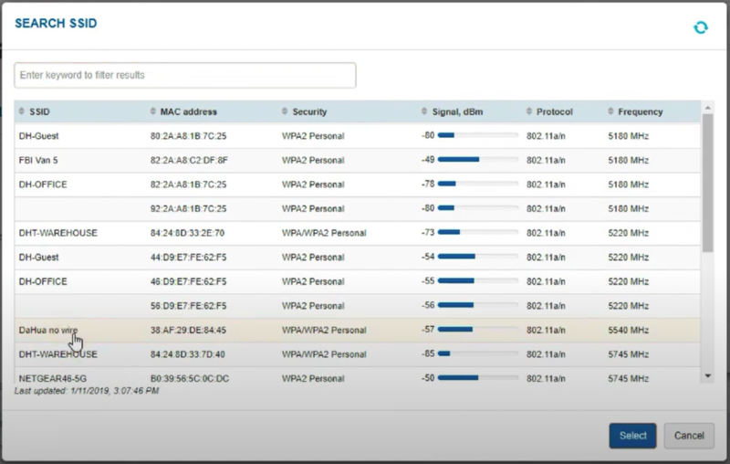The height and width of the screenshot is (464, 730).
Task: Click the refresh scan icon
Action: pyautogui.click(x=701, y=27)
